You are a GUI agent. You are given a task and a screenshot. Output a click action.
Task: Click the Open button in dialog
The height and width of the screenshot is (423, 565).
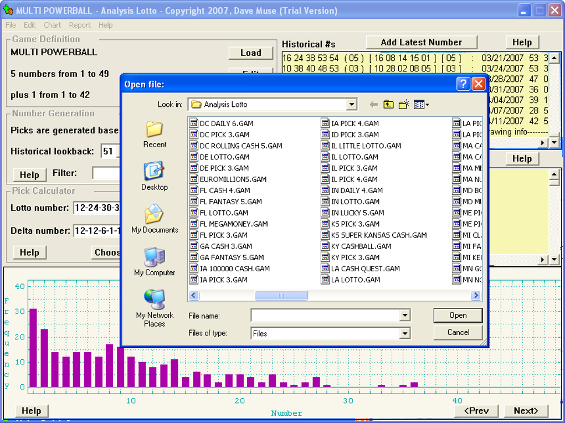(458, 315)
